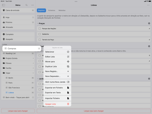Click the plus icon for Novo Separador
This screenshot has height=114, width=152.
click(x=68, y=76)
